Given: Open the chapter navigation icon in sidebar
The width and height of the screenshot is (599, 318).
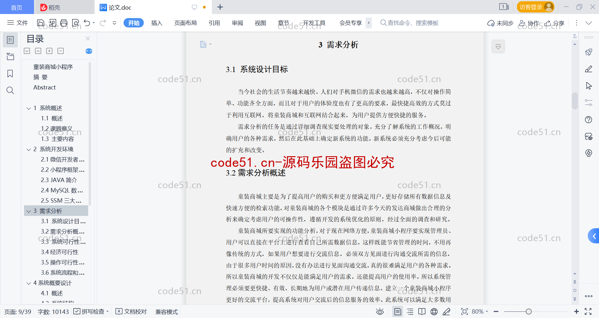Looking at the screenshot, I should click(x=10, y=56).
